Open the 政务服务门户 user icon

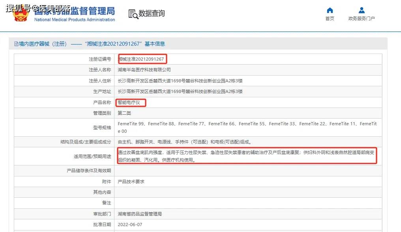362,11
